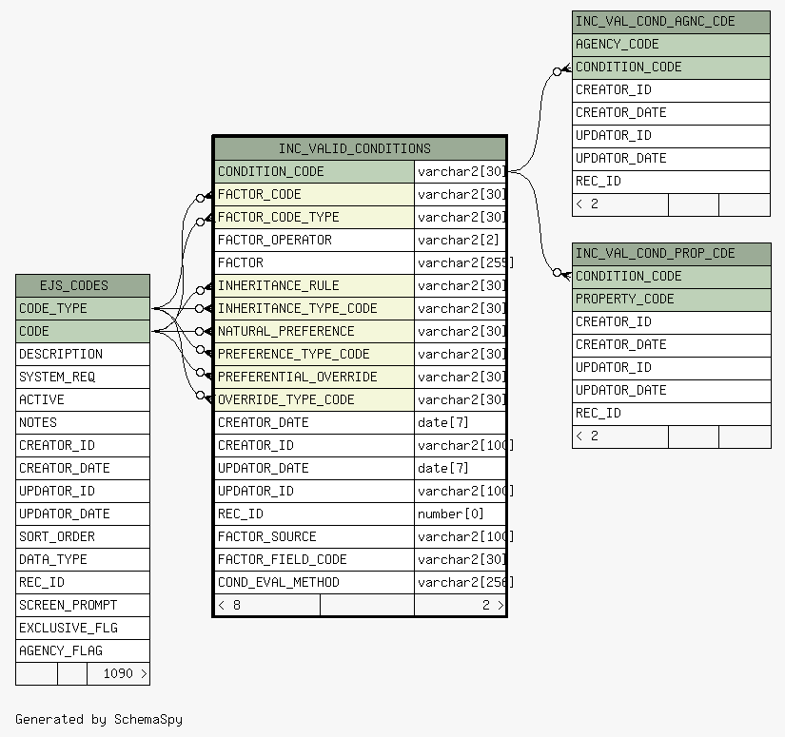
Task: Click the '2 >' children count in INC_VALID_CONDITIONS
Action: coord(492,605)
